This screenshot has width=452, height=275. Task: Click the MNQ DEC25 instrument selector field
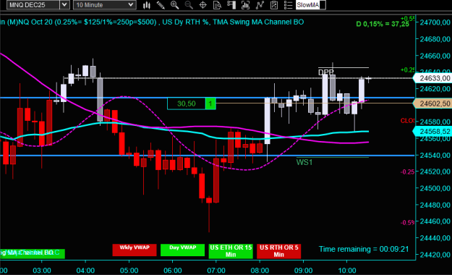(x=33, y=5)
